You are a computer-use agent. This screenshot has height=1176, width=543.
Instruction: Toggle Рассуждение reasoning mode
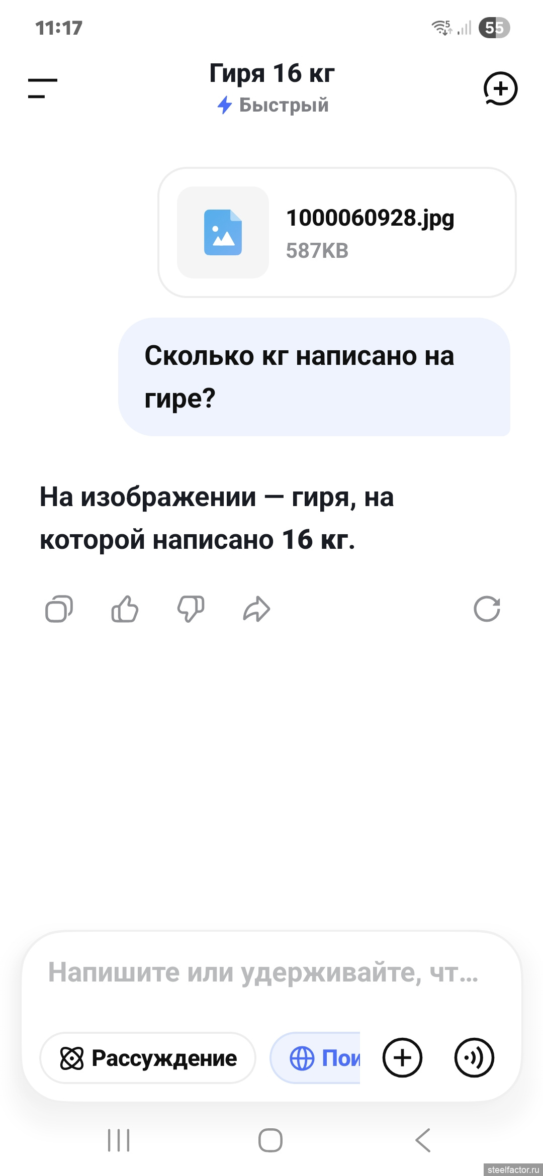point(148,1058)
